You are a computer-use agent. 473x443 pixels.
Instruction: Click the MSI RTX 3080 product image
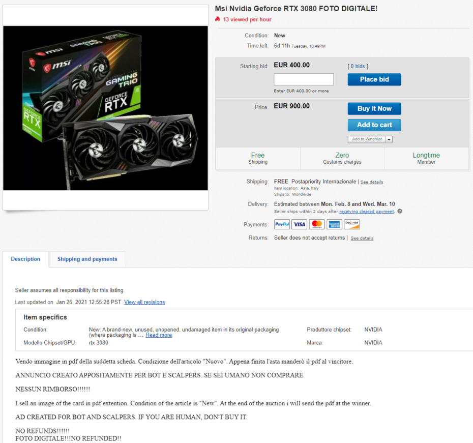pos(106,108)
